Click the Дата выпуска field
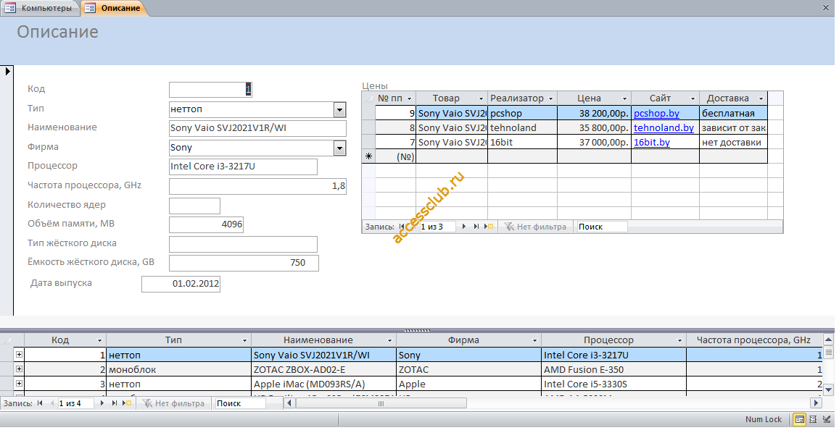Viewport: 839px width, 446px height. 181,284
